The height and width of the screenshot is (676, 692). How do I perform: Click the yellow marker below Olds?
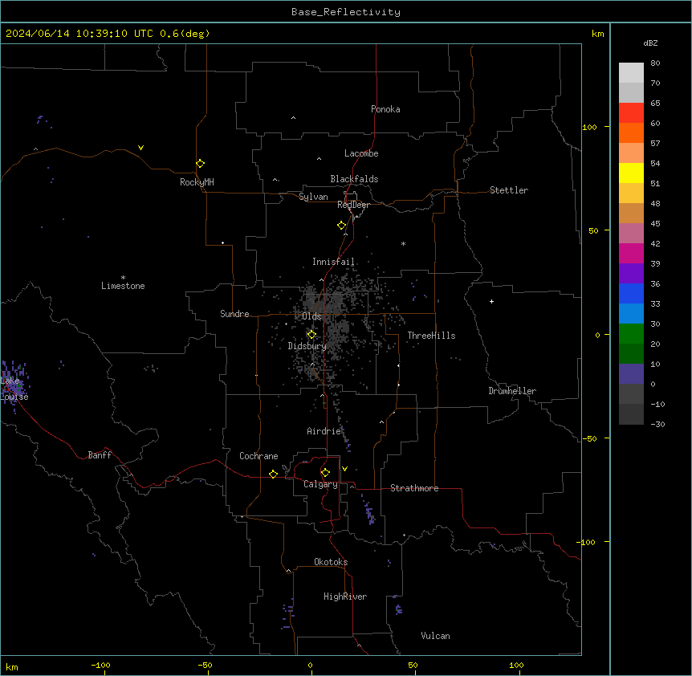tap(311, 335)
